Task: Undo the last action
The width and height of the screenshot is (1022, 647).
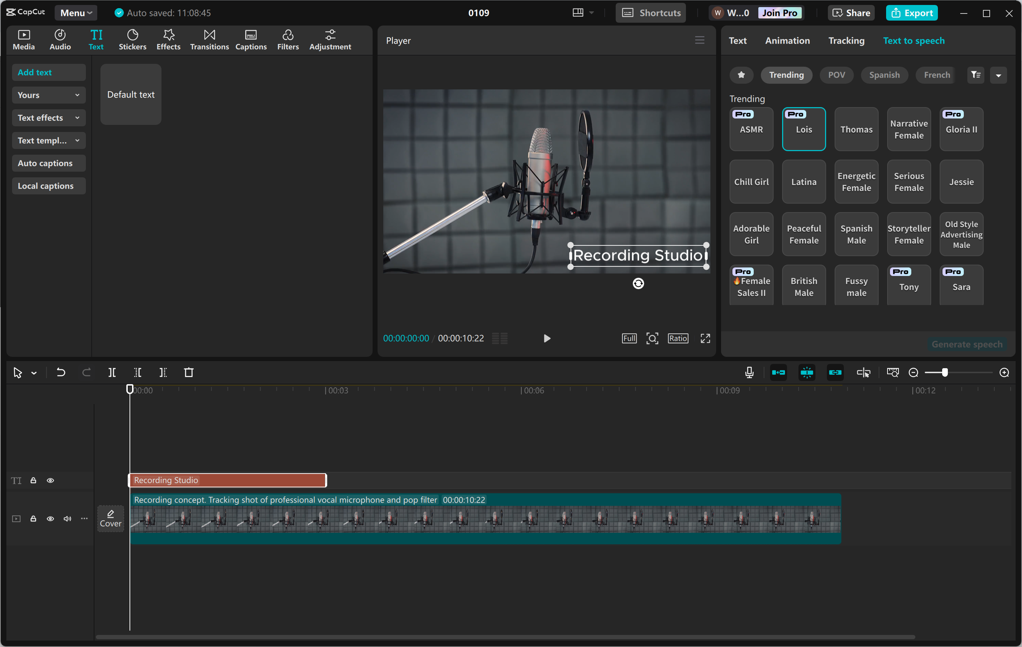Action: (x=61, y=372)
